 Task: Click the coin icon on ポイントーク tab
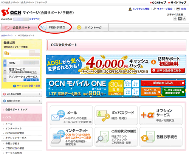click(79, 27)
